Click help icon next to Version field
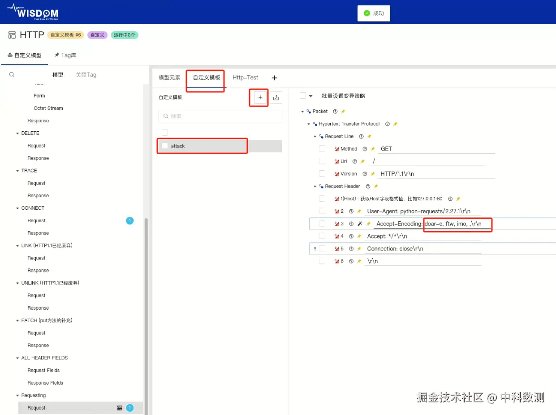This screenshot has height=415, width=556. pyautogui.click(x=365, y=174)
